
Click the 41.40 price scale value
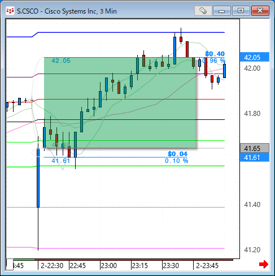pyautogui.click(x=252, y=205)
